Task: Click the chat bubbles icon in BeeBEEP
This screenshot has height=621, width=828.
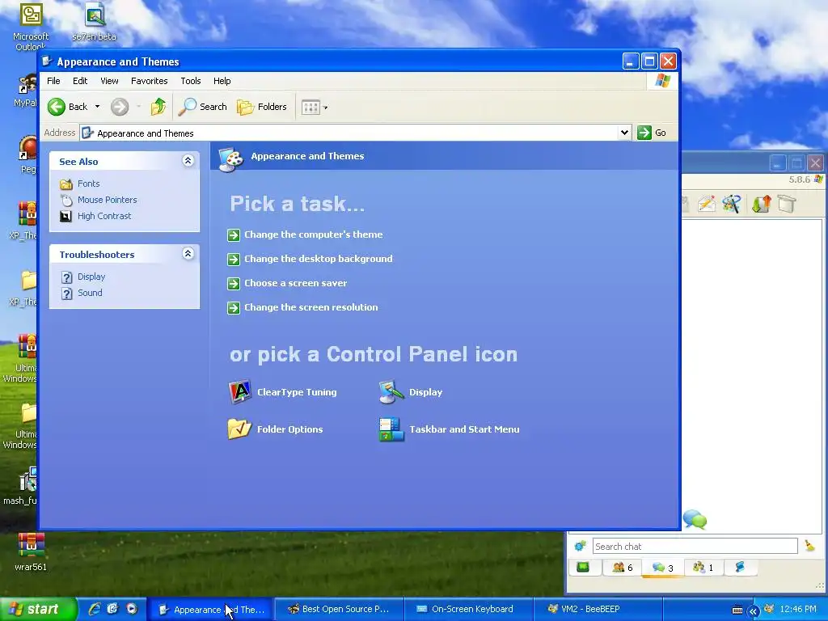Action: (x=695, y=520)
